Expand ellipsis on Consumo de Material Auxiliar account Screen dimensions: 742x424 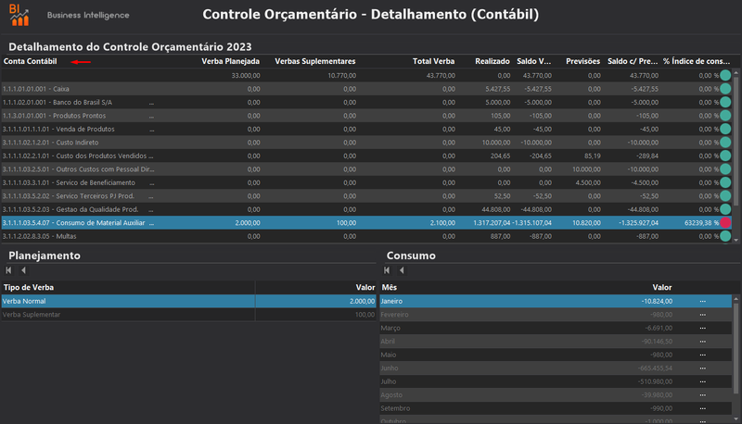(x=151, y=223)
